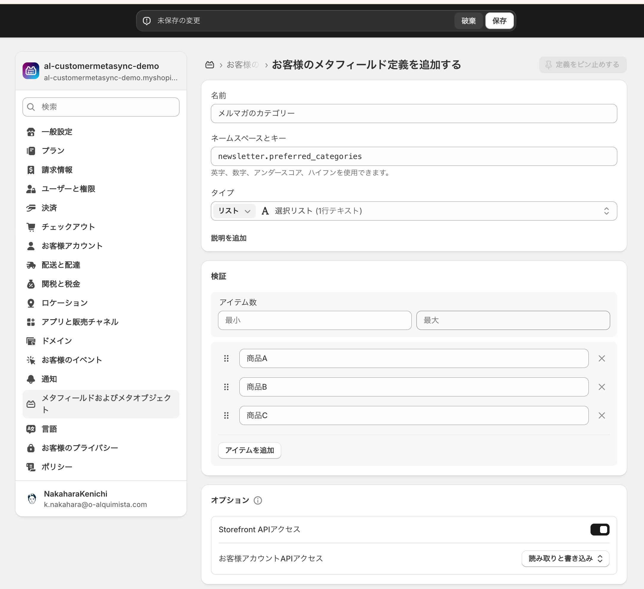
Task: Click the drag handle beside 商品B
Action: pos(226,387)
